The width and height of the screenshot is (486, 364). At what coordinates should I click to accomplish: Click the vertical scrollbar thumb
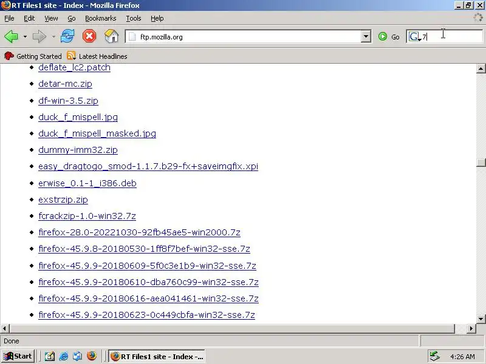click(481, 163)
